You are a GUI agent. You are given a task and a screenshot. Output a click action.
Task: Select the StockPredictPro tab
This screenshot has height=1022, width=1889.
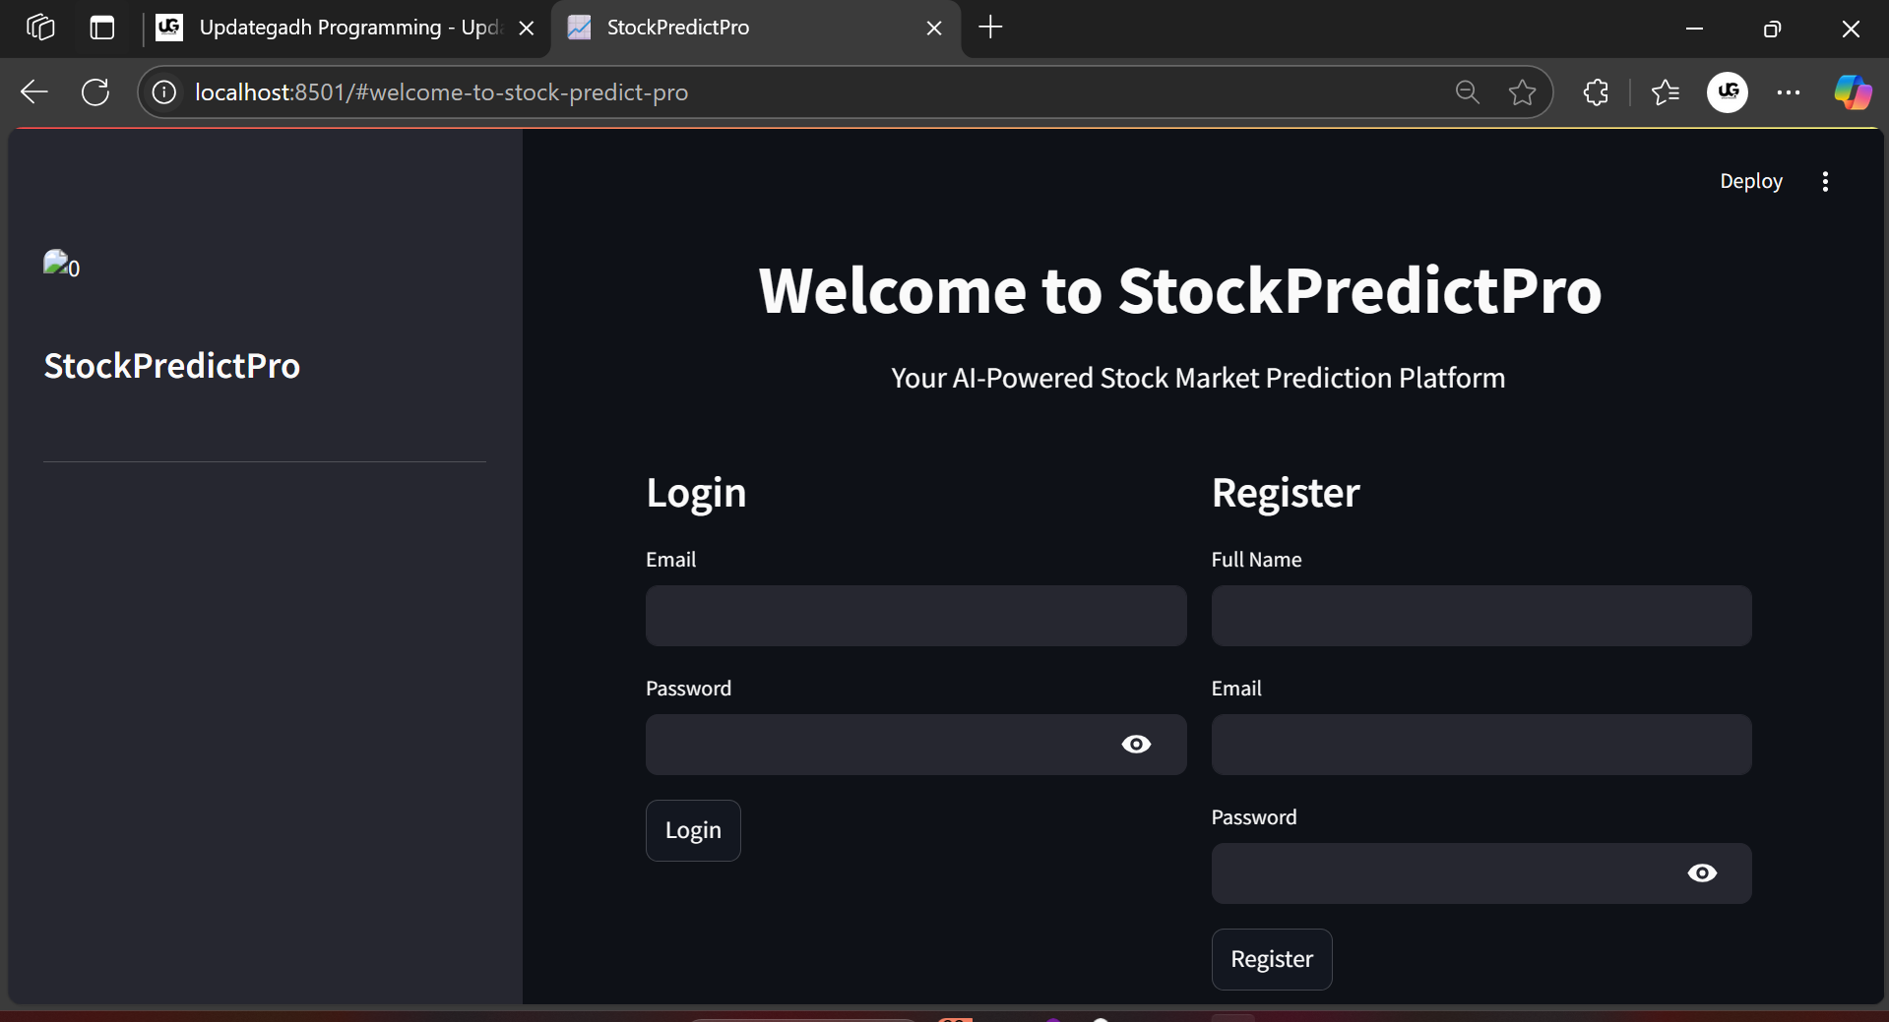[756, 29]
